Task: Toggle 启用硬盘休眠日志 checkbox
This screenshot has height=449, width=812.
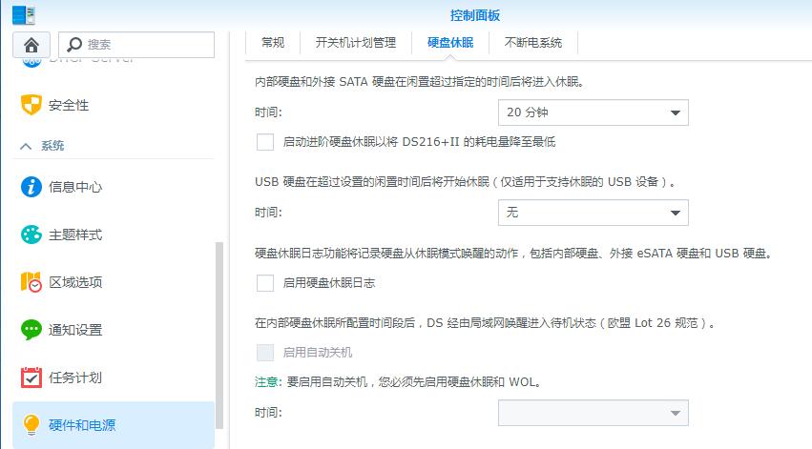Action: (265, 283)
